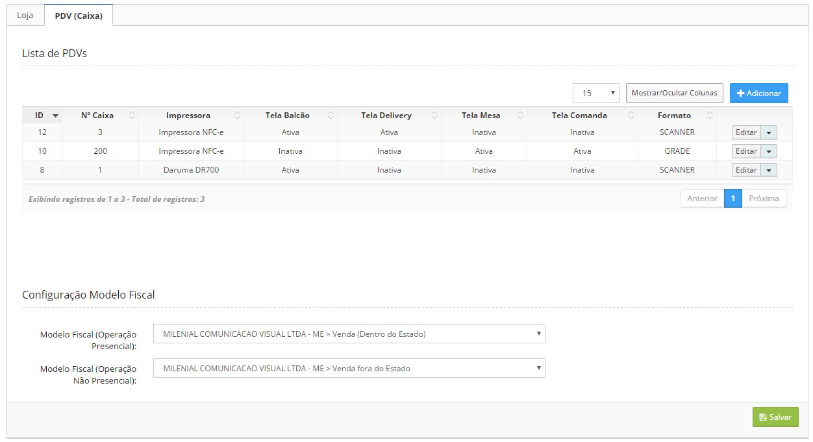Select the PDV (Caixa) tab
813x442 pixels.
pos(79,16)
